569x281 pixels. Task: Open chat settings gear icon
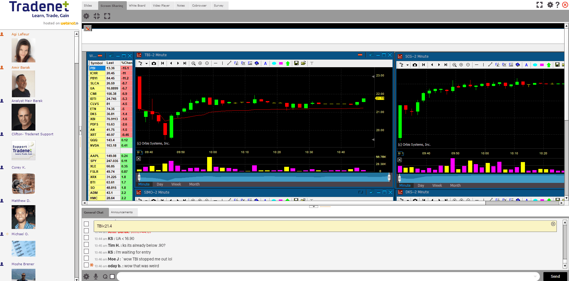(x=86, y=277)
